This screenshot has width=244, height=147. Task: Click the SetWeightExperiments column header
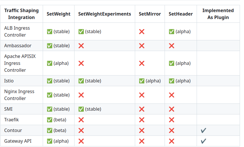105,14
